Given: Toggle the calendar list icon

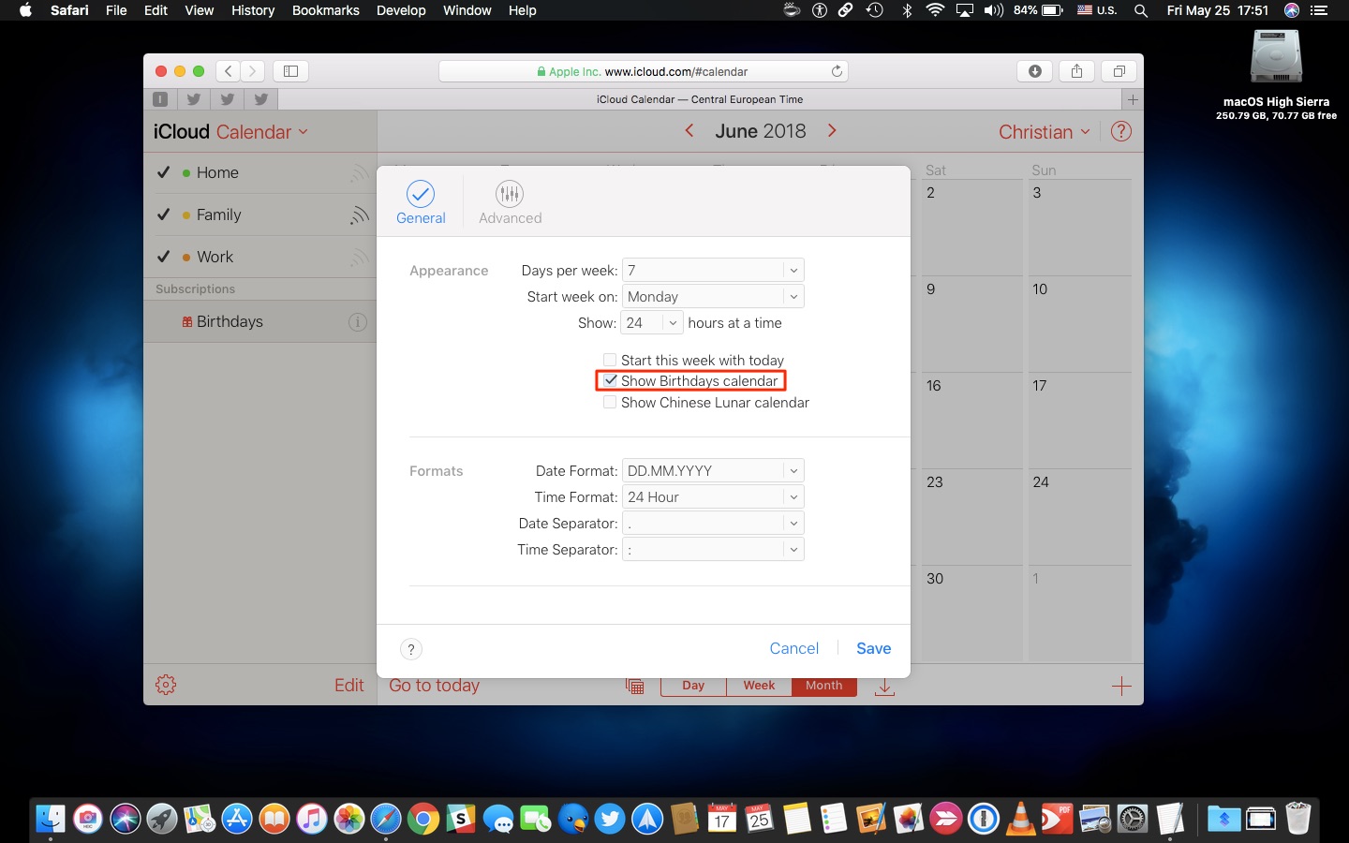Looking at the screenshot, I should click(634, 687).
